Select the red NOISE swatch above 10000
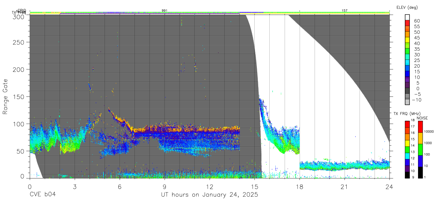The height and width of the screenshot is (202, 438). click(420, 127)
